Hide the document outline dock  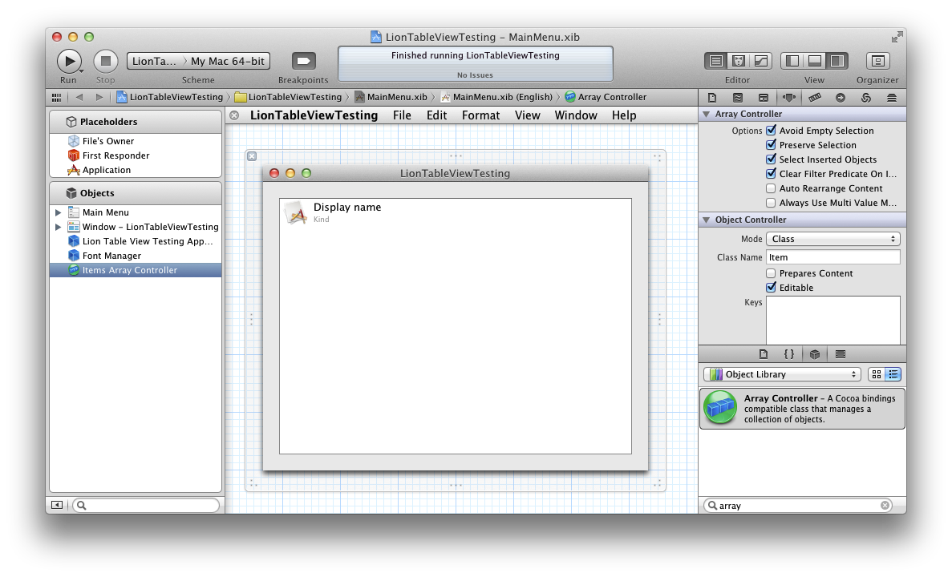pos(56,505)
